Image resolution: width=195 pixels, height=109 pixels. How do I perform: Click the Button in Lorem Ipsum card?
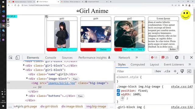[x=173, y=49]
